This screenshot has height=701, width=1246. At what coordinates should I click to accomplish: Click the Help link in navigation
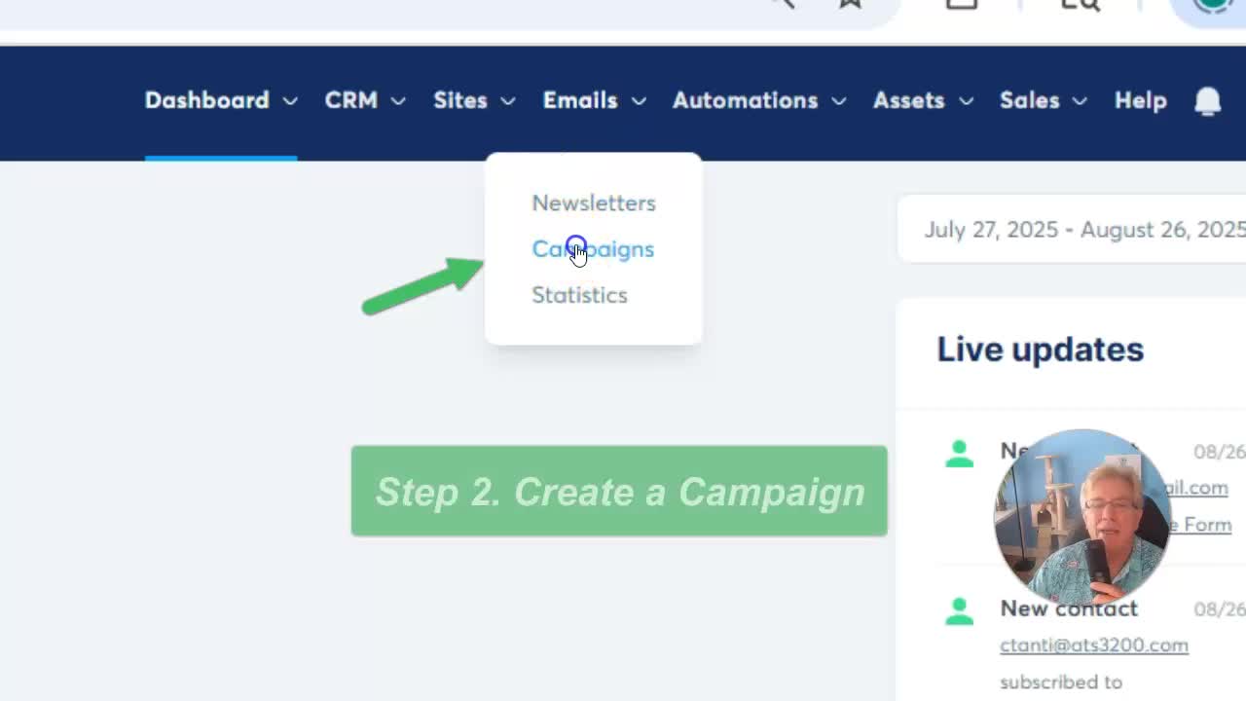[x=1140, y=101]
